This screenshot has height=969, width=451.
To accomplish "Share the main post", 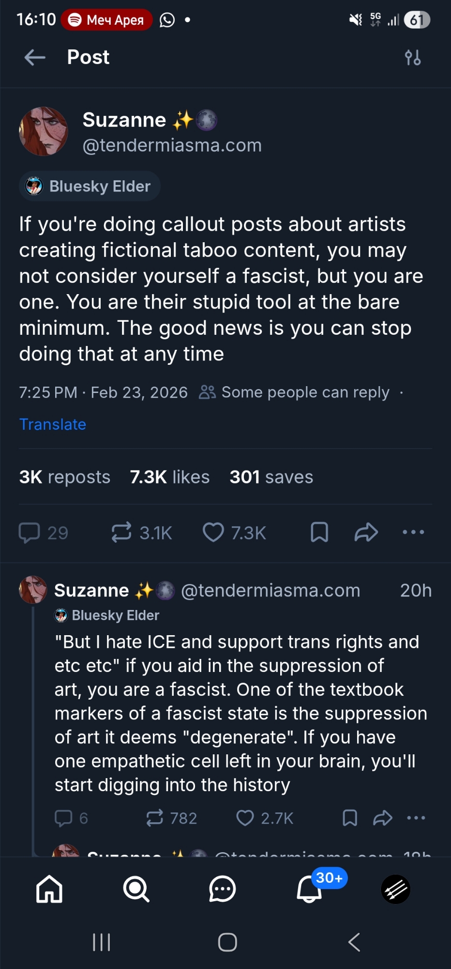I will [x=366, y=532].
